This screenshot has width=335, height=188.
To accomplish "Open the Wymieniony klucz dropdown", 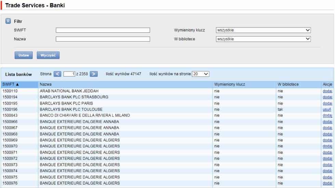I will [x=263, y=30].
